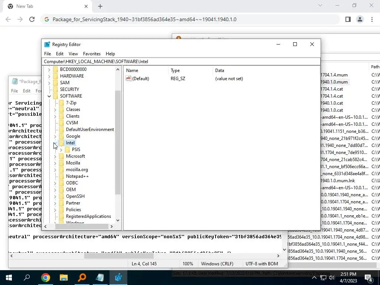Select the Notepad++ key folder icon
The width and height of the screenshot is (380, 285).
61,176
